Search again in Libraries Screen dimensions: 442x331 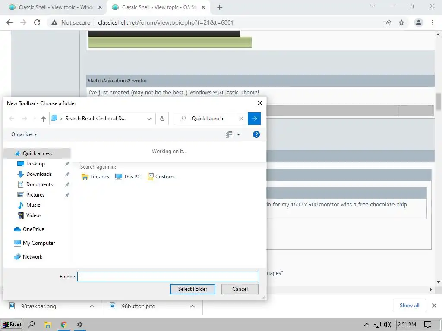coord(95,177)
